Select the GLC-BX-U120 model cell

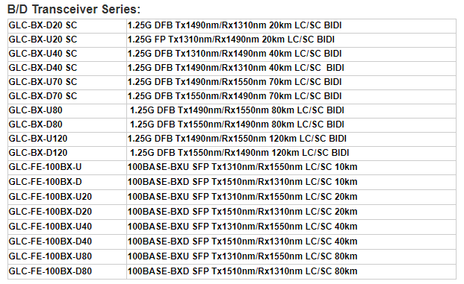coord(67,139)
